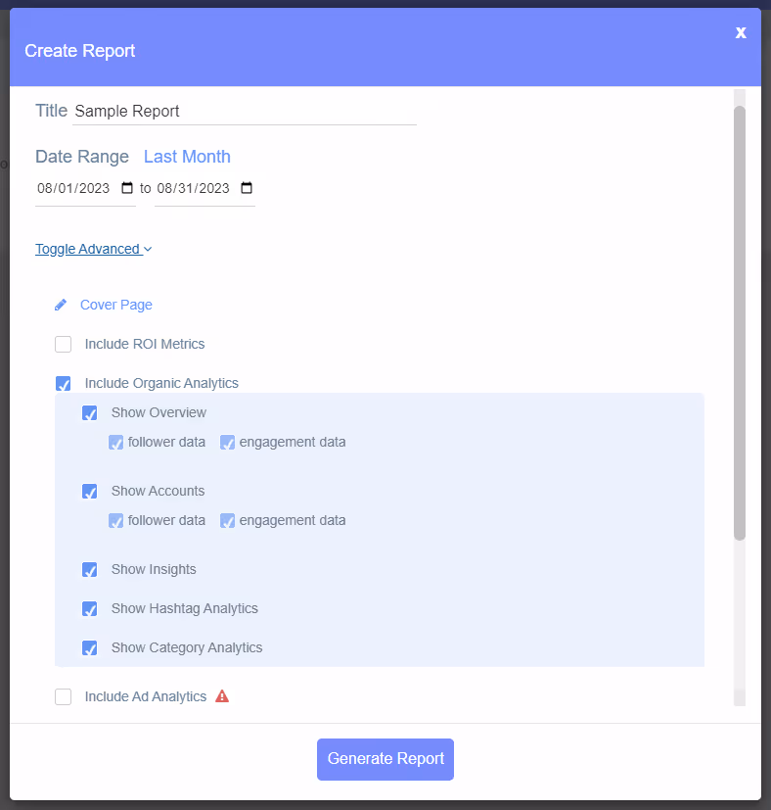Uncheck Show Insights checkbox
771x810 pixels.
click(x=89, y=570)
